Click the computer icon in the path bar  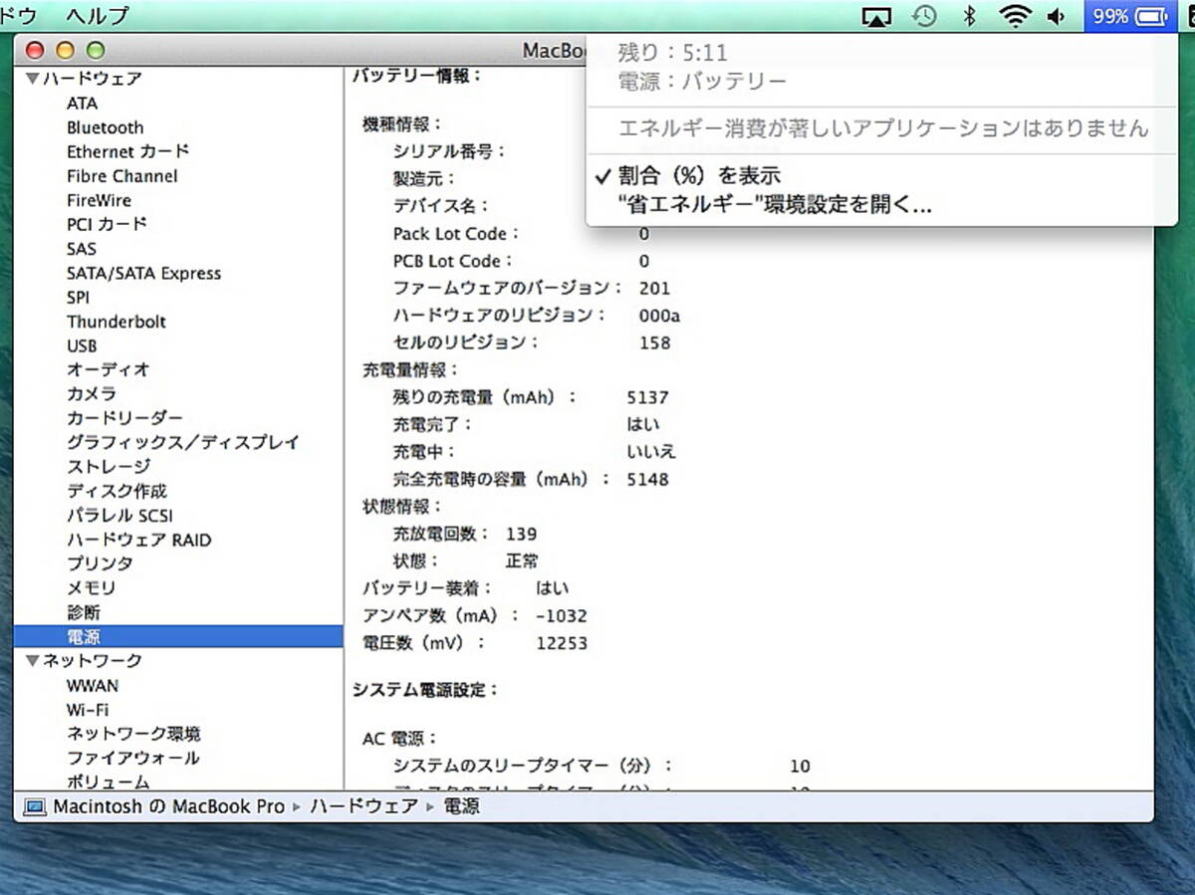(x=35, y=806)
